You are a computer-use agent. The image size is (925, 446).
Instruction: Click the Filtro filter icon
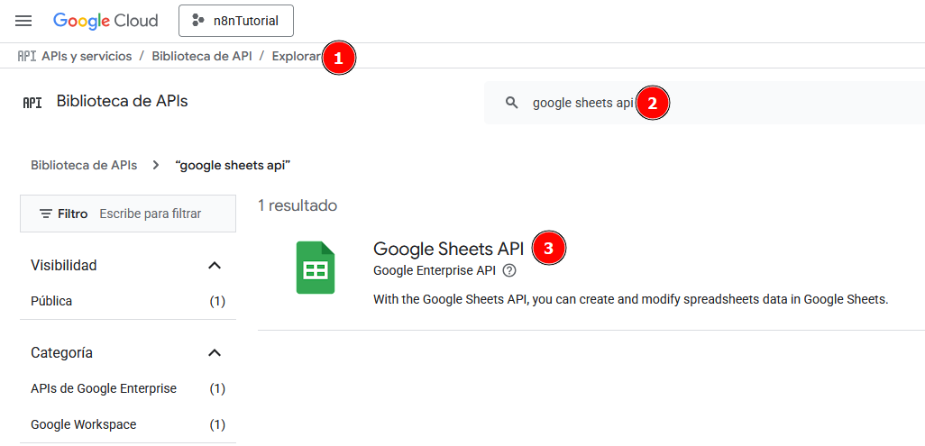[x=45, y=214]
